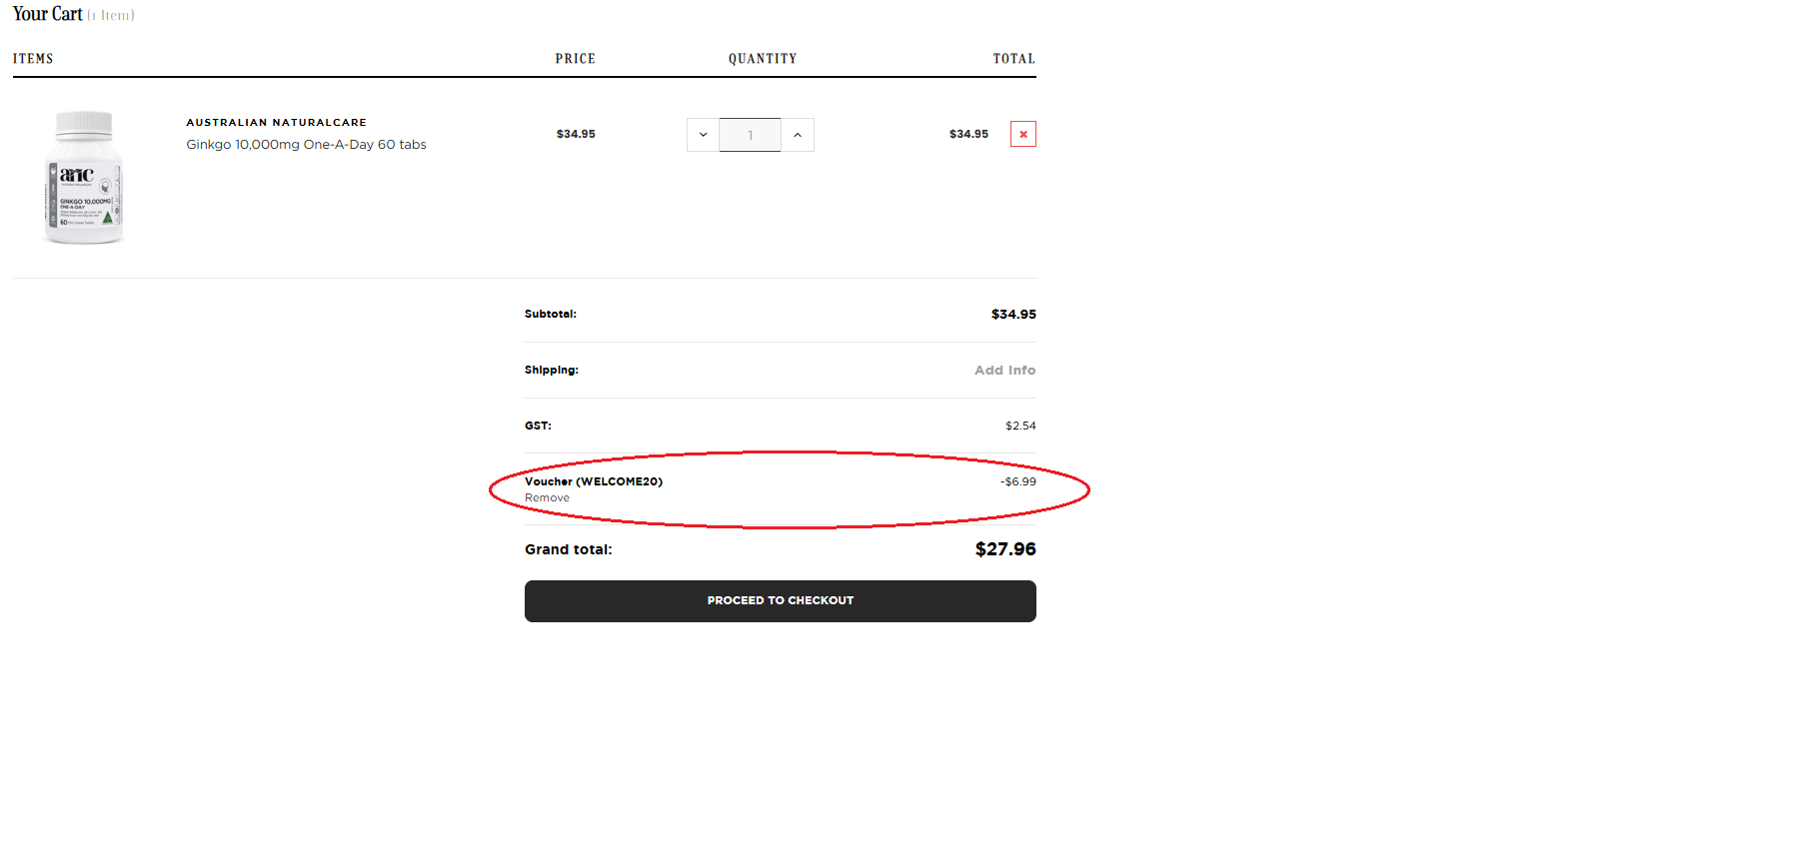Click the PRICE column header
This screenshot has width=1820, height=865.
pyautogui.click(x=576, y=58)
